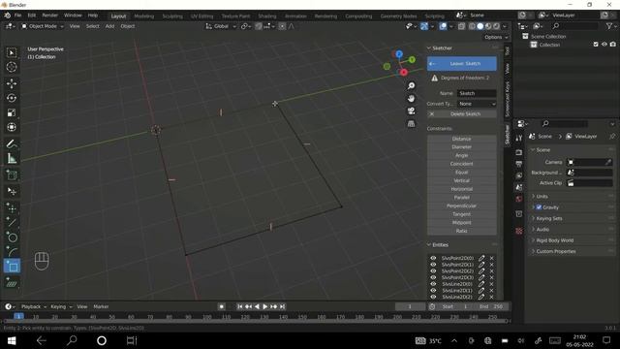Toggle visibility of SlvsPoint2D(2) entity
This screenshot has width=620, height=349.
pyautogui.click(x=433, y=271)
